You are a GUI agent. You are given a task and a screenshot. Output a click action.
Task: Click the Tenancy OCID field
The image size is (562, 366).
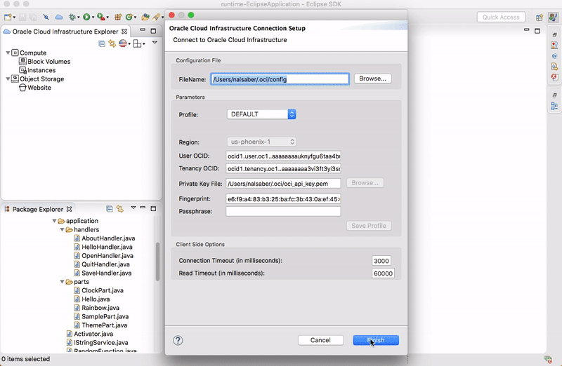pos(283,168)
